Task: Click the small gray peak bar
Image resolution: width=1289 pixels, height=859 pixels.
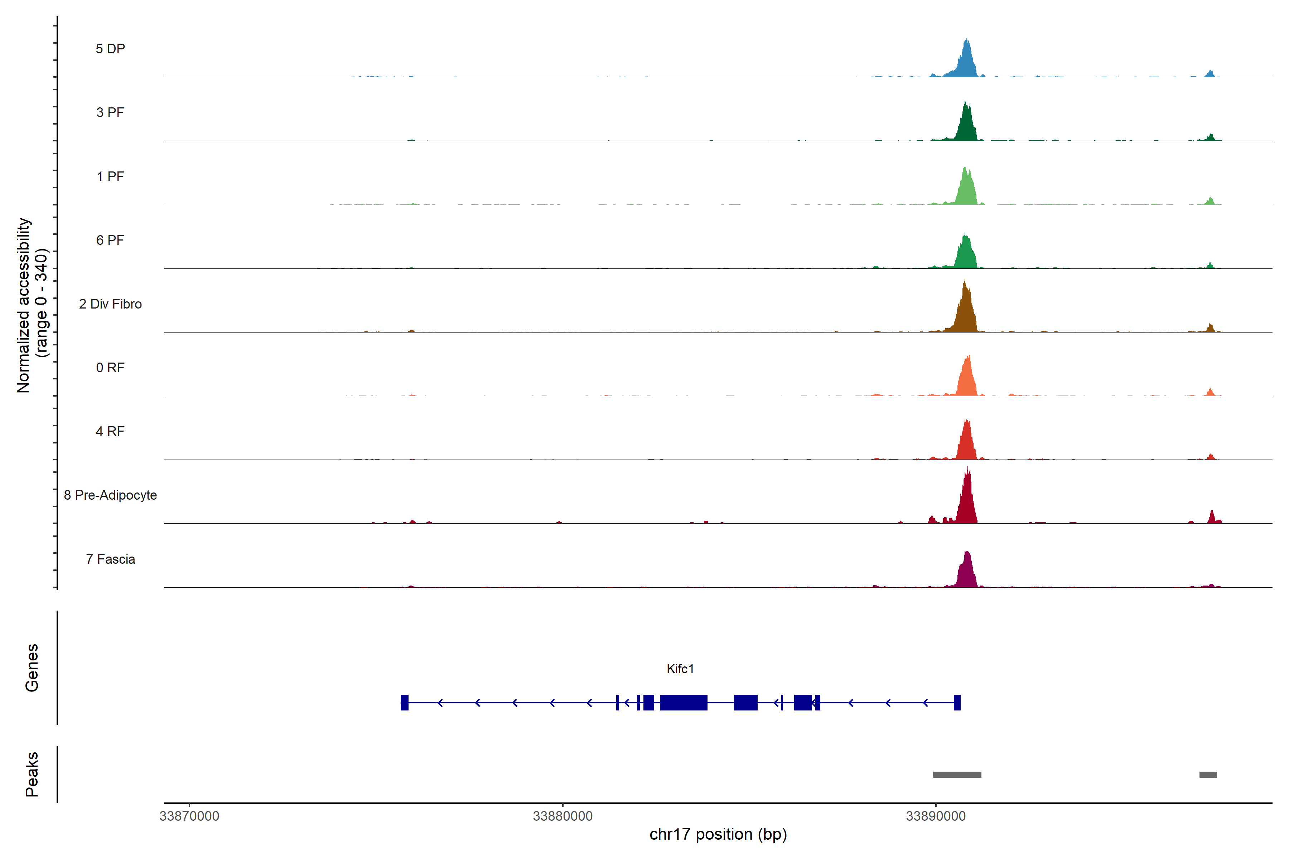Action: 1208,775
